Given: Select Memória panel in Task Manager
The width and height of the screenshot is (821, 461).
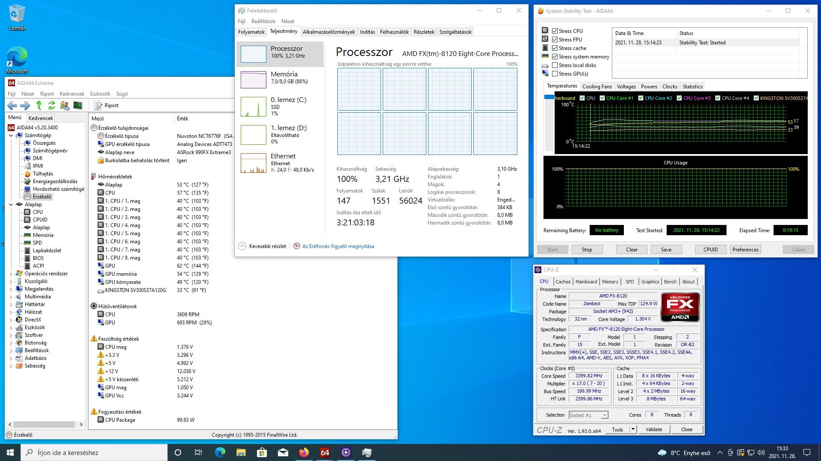Looking at the screenshot, I should click(x=280, y=79).
